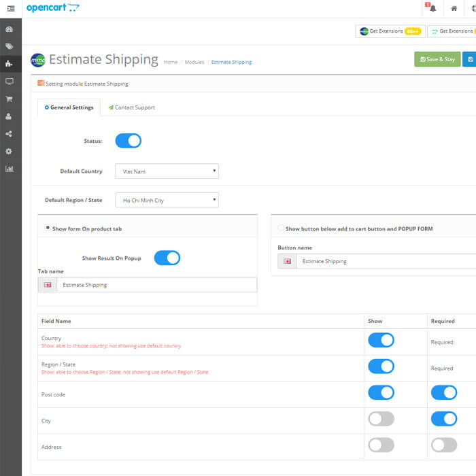Open the Sales cart sidebar icon
Viewport: 476px width, 476px height.
[x=10, y=99]
